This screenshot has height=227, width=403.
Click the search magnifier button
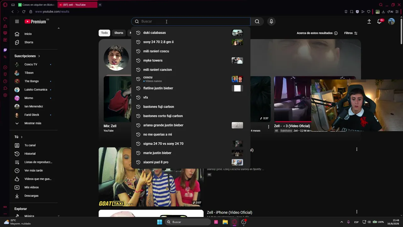point(257,21)
